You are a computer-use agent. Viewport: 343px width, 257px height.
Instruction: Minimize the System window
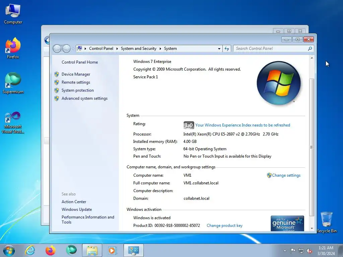click(287, 39)
